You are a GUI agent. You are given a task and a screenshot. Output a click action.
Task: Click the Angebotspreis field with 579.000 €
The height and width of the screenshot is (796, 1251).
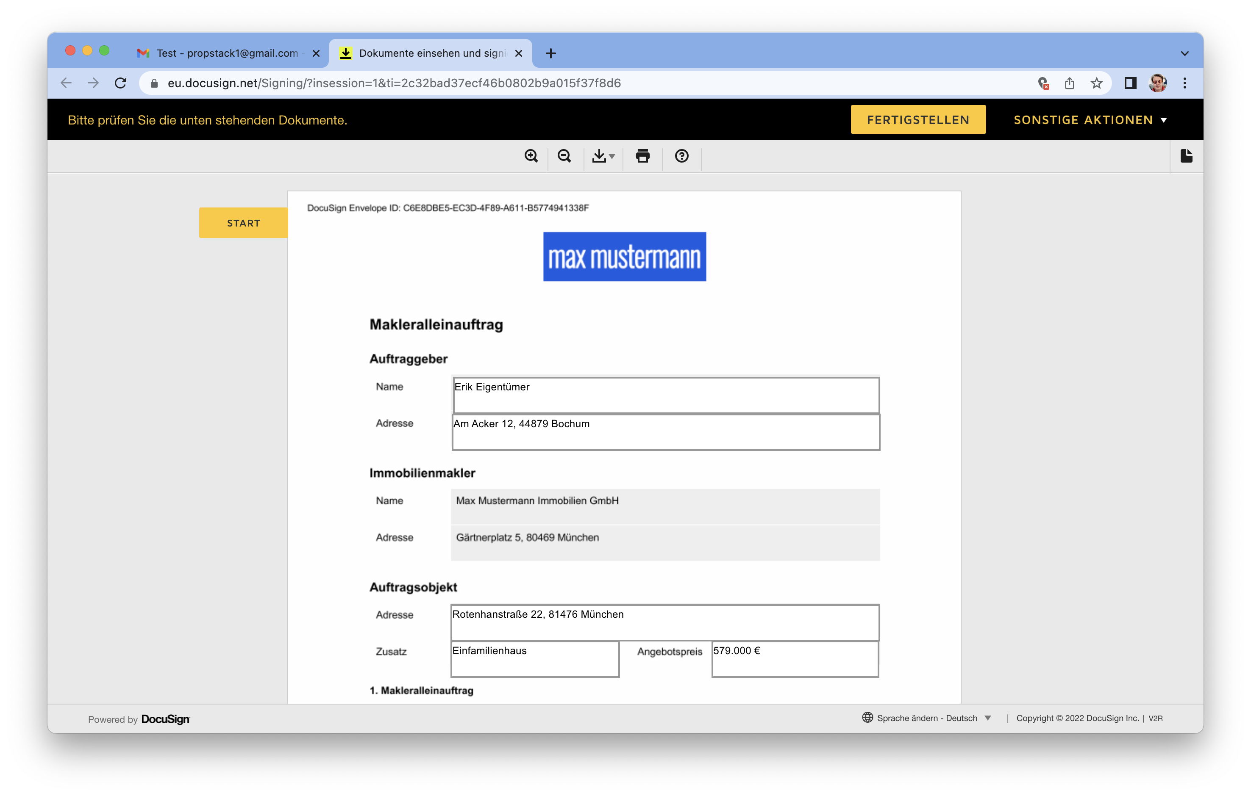pyautogui.click(x=794, y=659)
